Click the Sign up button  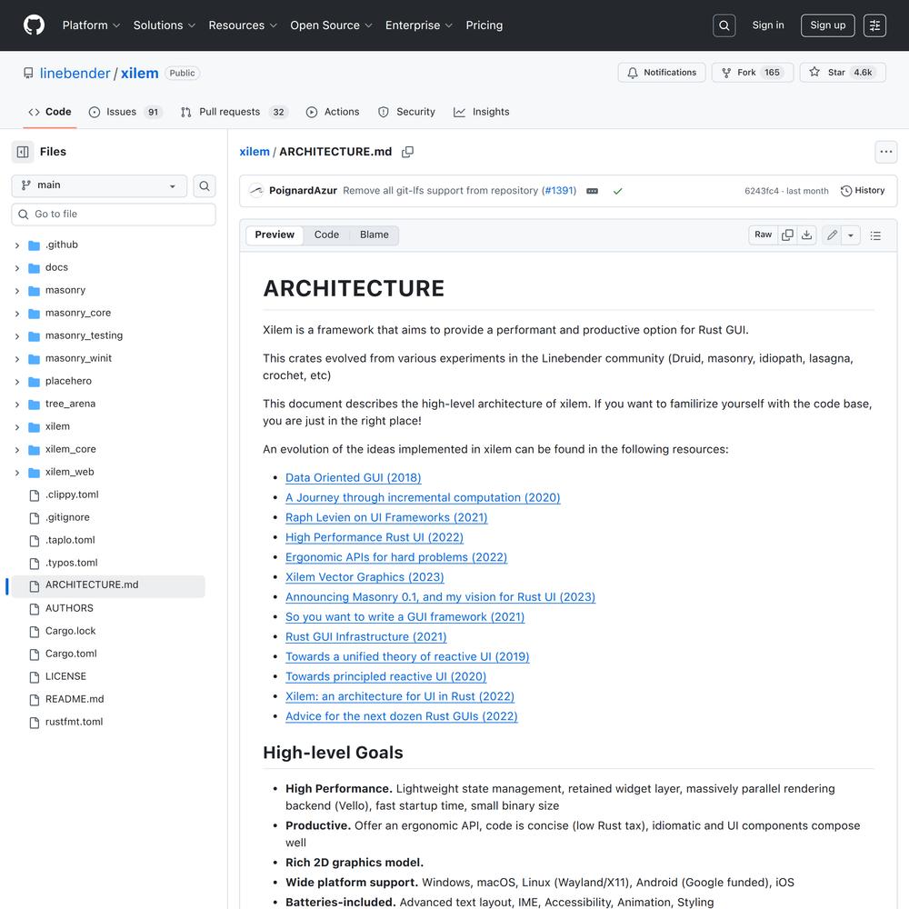pos(827,25)
